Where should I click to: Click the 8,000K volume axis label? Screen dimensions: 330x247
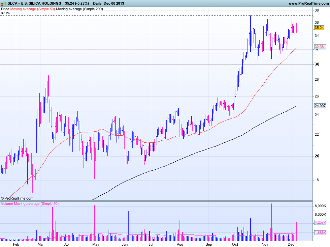click(320, 206)
